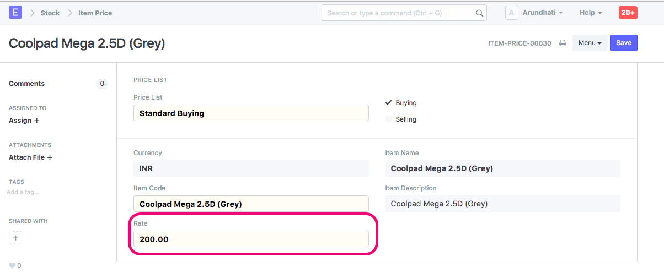Click the user avatar icon for Arundhati
The image size is (664, 273).
512,13
